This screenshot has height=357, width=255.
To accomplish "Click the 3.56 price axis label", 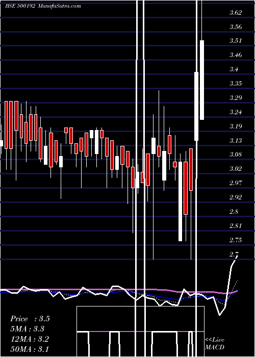I will click(236, 27).
